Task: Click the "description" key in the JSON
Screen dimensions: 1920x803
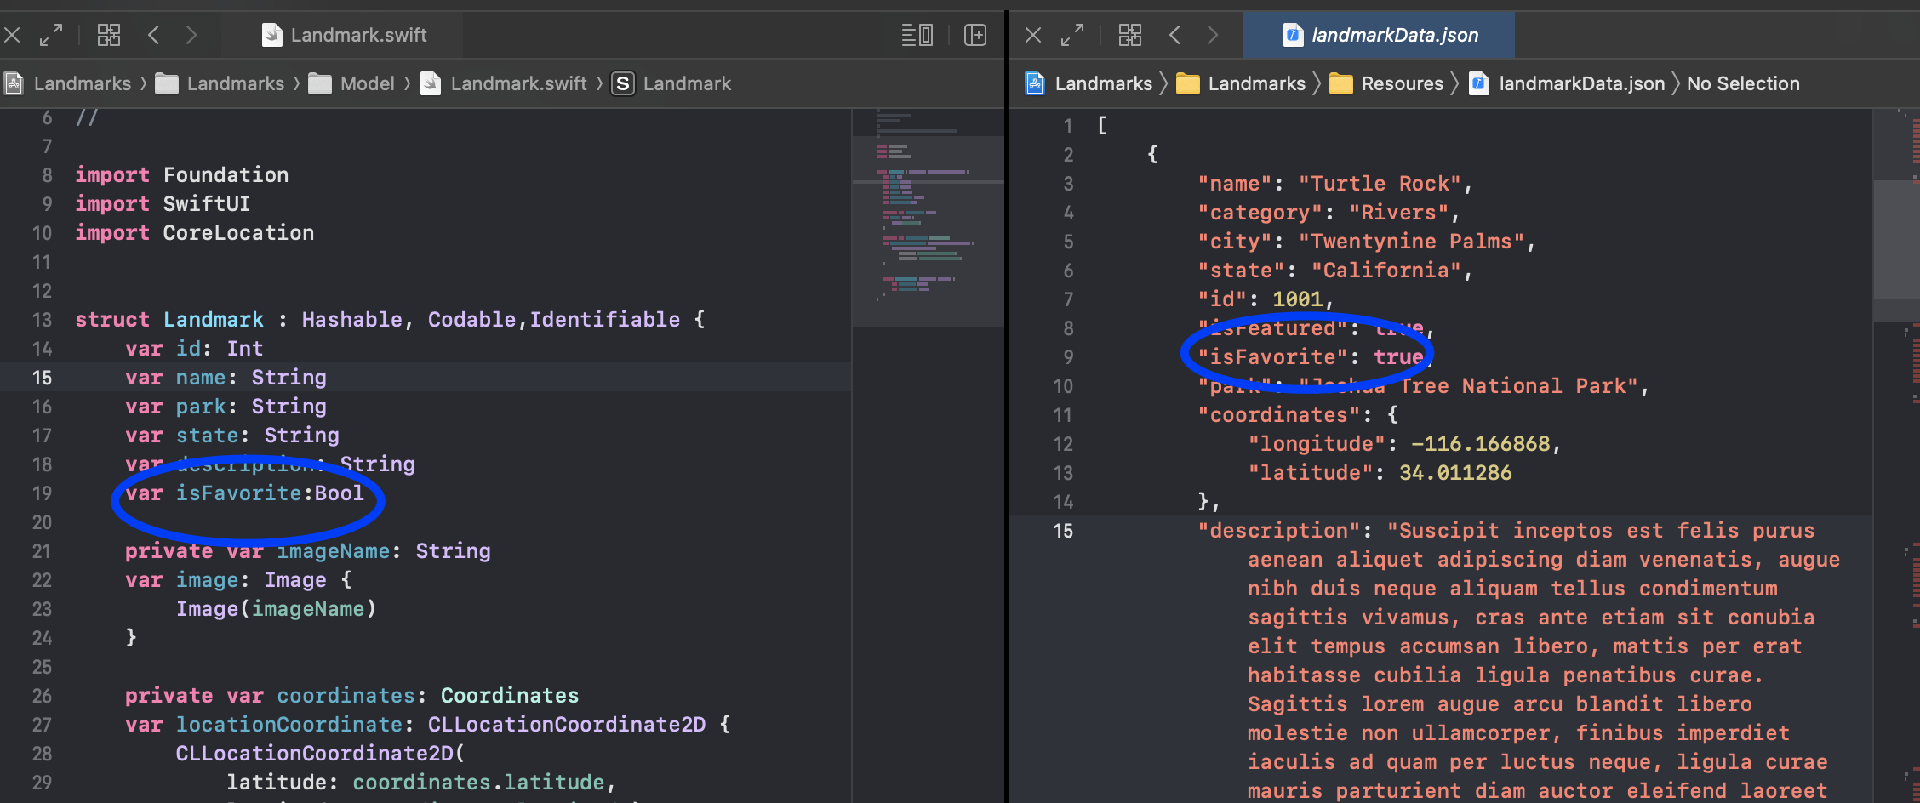Action: (x=1279, y=531)
